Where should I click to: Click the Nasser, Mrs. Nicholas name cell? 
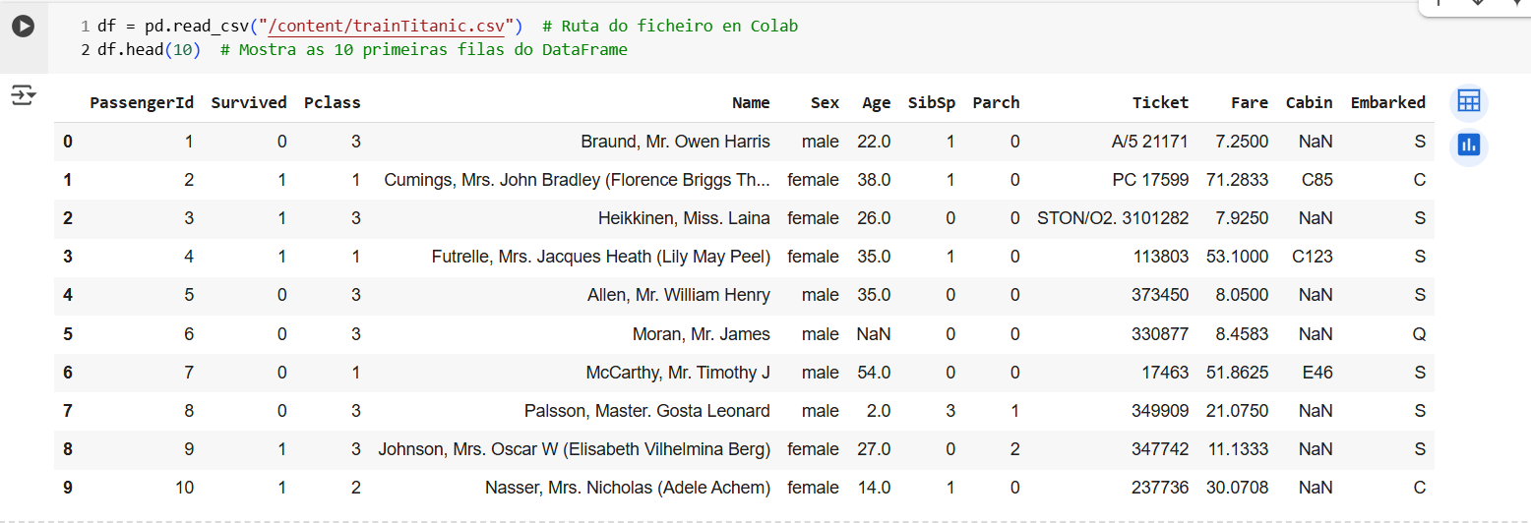click(x=628, y=488)
